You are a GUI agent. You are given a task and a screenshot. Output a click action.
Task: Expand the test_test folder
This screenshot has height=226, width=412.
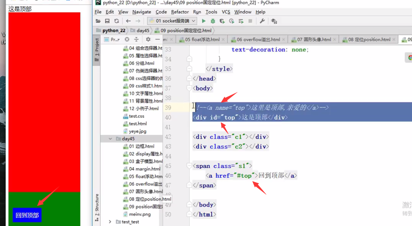pos(110,222)
